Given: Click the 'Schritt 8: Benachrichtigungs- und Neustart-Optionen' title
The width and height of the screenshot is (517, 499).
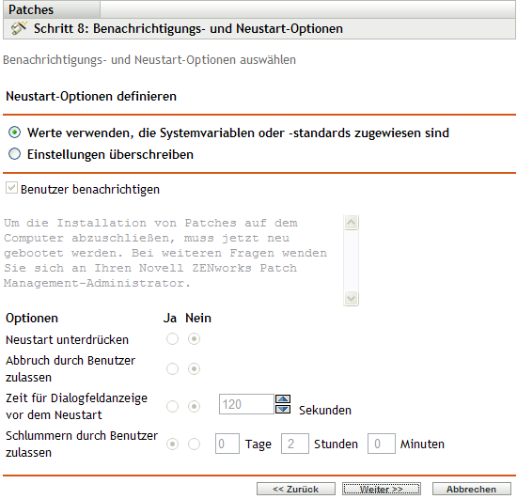Looking at the screenshot, I should (x=188, y=28).
